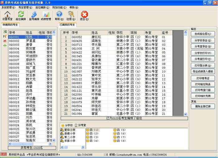218x158 pixels.
Task: Click 导出成绩录入模板 button
Action: [203, 71]
